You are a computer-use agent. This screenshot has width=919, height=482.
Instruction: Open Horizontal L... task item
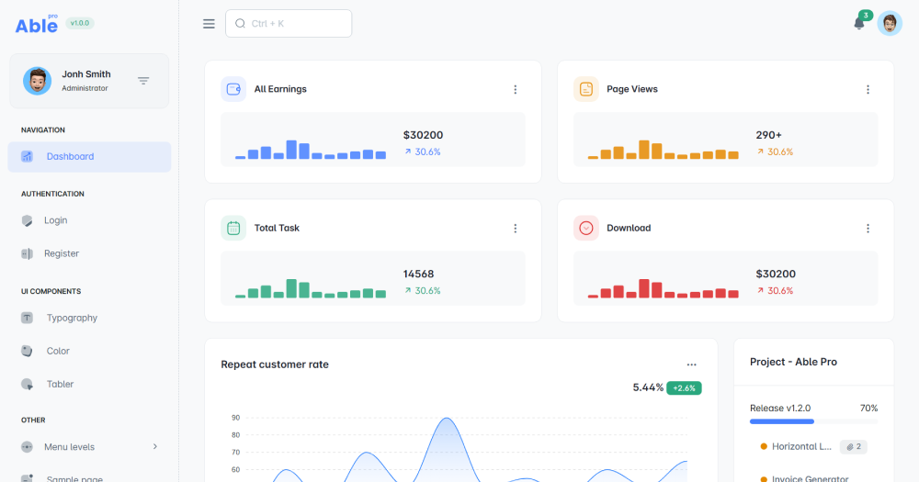801,446
